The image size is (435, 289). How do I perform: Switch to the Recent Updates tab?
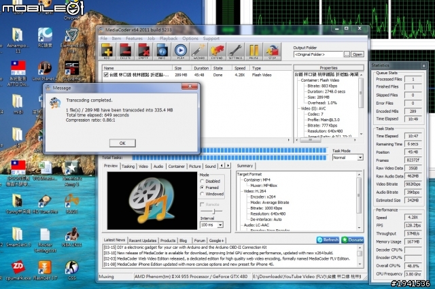click(143, 241)
